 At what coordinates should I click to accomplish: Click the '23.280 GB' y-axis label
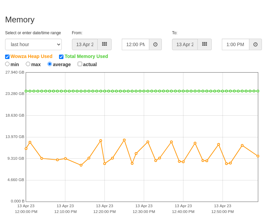point(15,94)
